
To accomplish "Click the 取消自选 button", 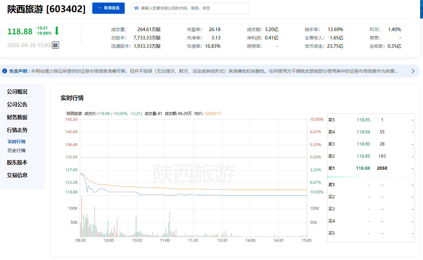I will coord(108,8).
